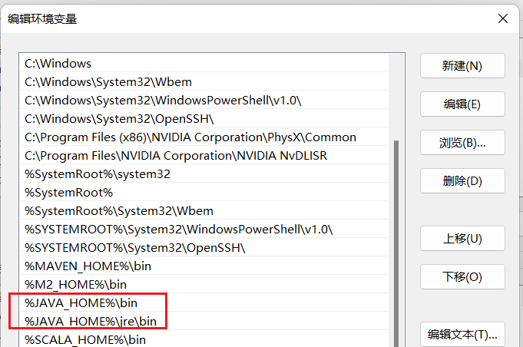
Task: Click the 新建(N) button
Action: point(462,66)
